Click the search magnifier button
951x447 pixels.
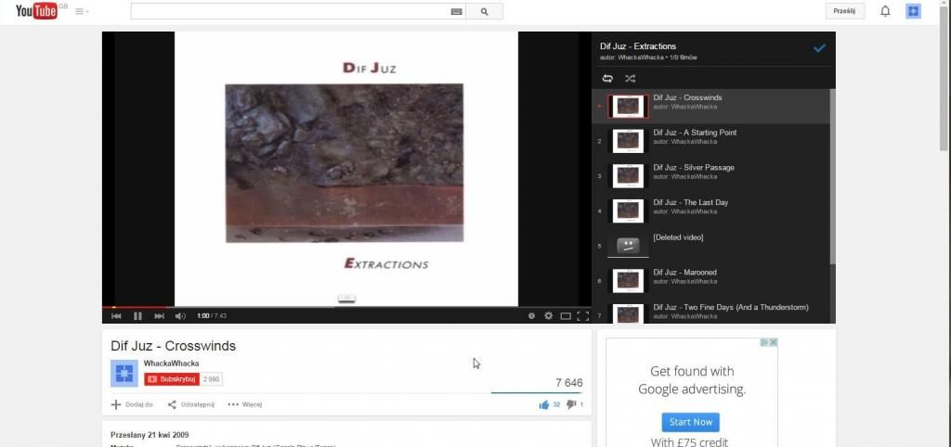(x=484, y=11)
